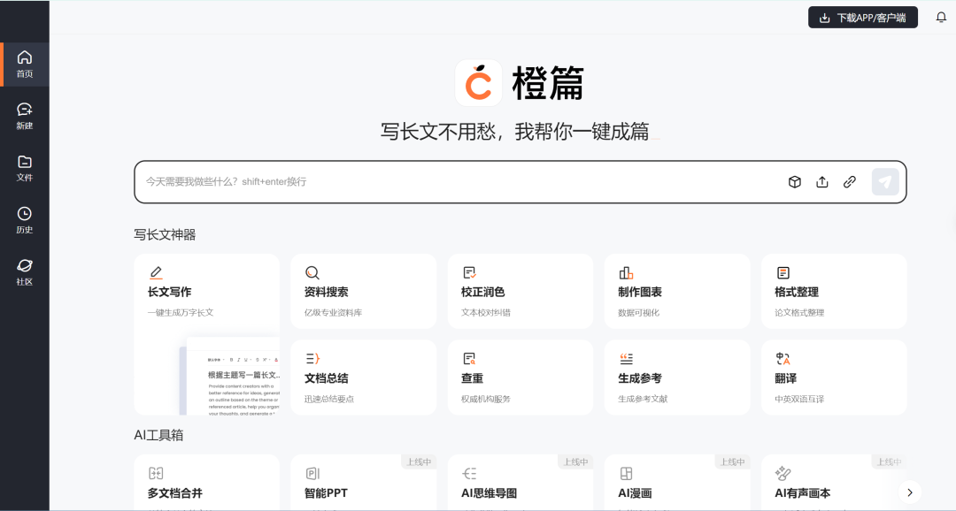Click the 橙篇 brand name text
The image size is (956, 511).
click(548, 83)
